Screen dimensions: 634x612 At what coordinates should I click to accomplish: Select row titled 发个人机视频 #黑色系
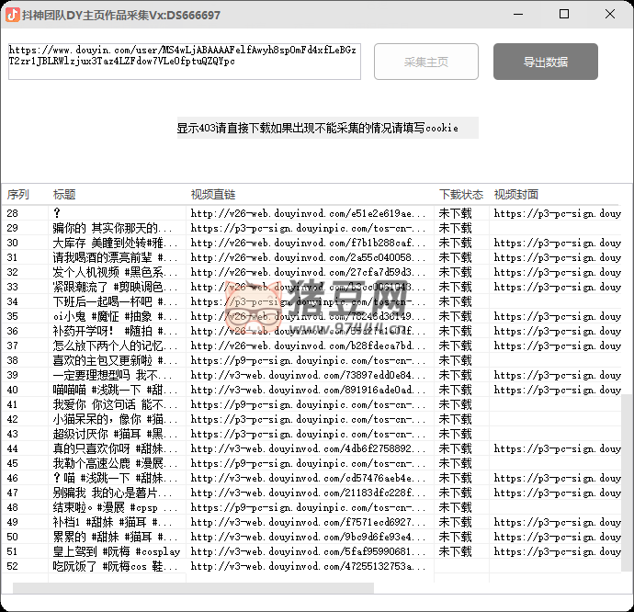click(x=311, y=272)
